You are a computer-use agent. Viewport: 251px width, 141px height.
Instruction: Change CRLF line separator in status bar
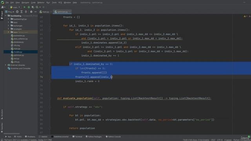point(213,140)
